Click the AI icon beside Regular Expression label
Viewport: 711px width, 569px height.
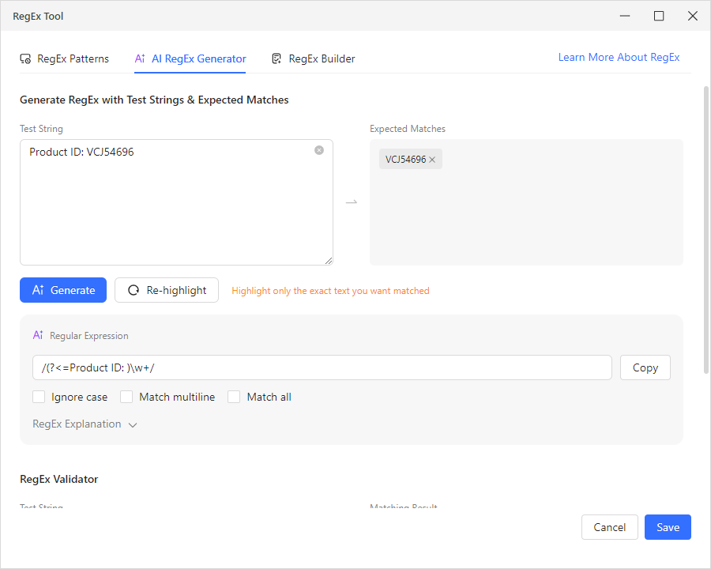pyautogui.click(x=37, y=335)
